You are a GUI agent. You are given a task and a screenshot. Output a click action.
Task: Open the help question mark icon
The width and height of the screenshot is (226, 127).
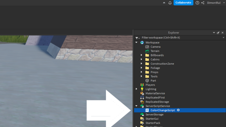(197, 3)
